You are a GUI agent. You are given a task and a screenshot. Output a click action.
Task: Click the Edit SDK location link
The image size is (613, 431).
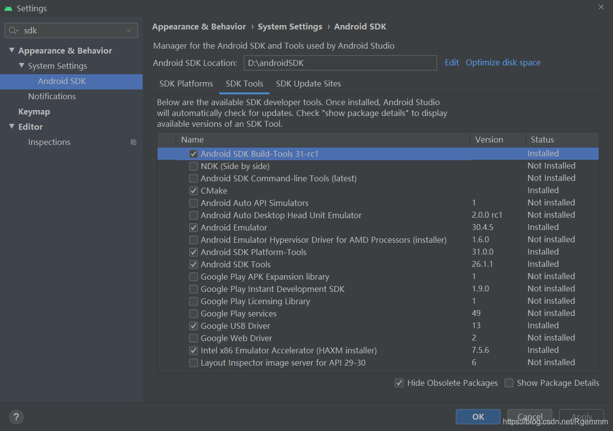point(452,62)
